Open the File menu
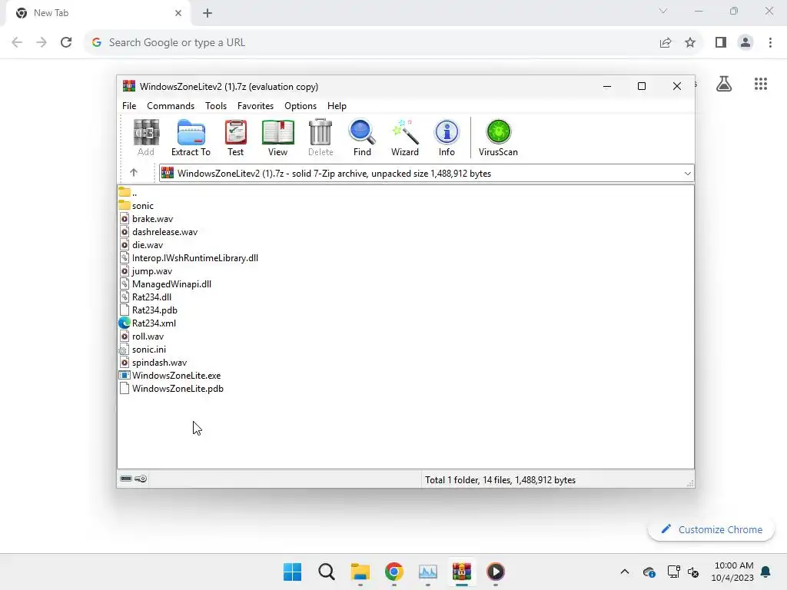 (129, 106)
